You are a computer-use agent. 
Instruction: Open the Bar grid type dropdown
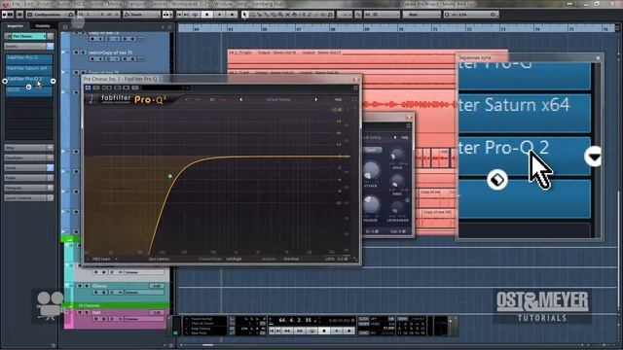coord(421,15)
